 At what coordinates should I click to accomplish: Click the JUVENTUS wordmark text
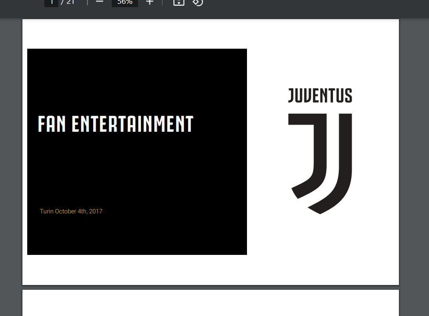point(320,95)
